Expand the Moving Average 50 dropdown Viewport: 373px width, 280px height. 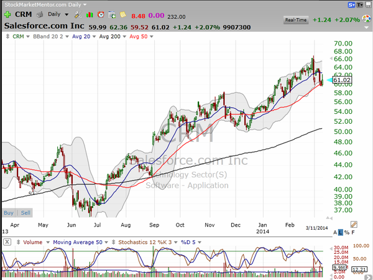[106, 242]
